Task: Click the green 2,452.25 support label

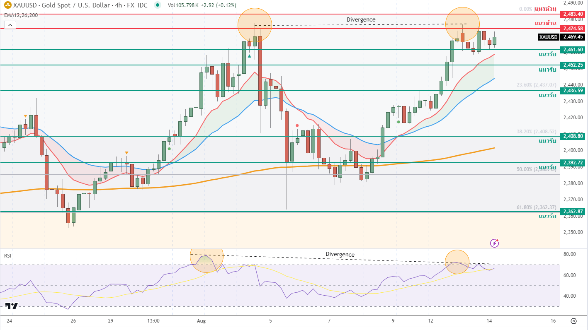Action: [x=573, y=65]
